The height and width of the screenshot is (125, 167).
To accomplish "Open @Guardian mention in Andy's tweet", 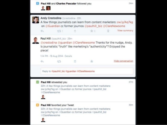I will click(53, 26).
